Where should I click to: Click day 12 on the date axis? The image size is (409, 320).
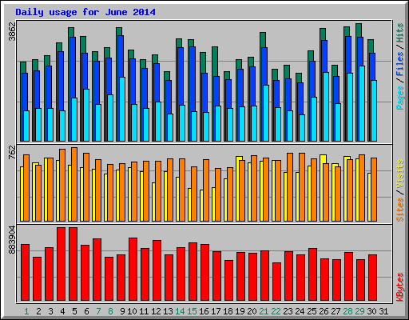click(156, 311)
